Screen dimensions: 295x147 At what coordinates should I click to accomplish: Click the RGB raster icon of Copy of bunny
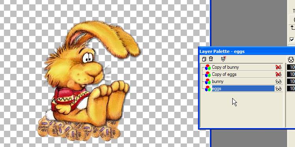coord(208,67)
